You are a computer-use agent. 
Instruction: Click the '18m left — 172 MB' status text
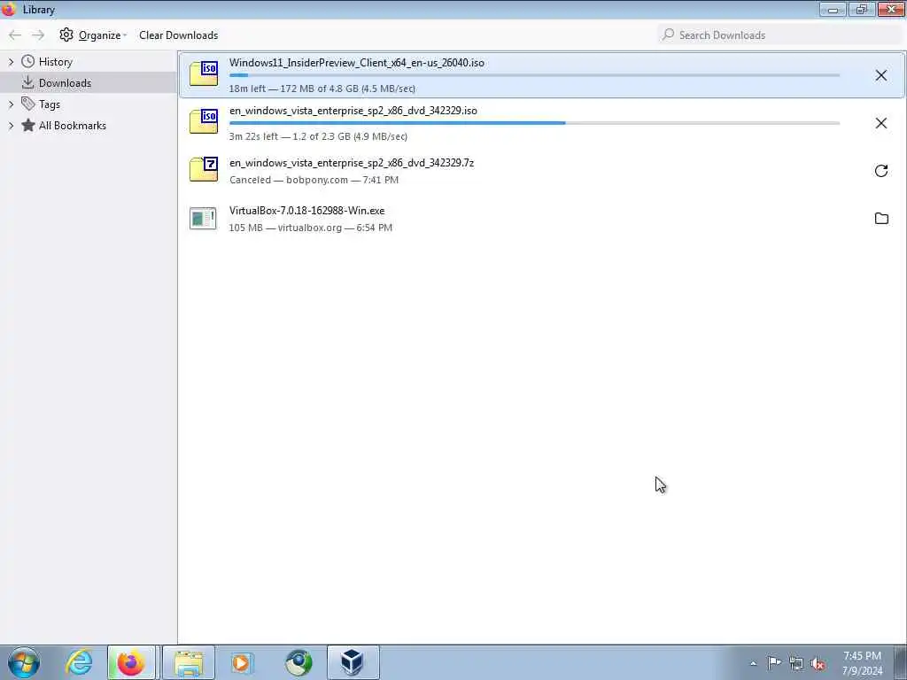tap(322, 89)
